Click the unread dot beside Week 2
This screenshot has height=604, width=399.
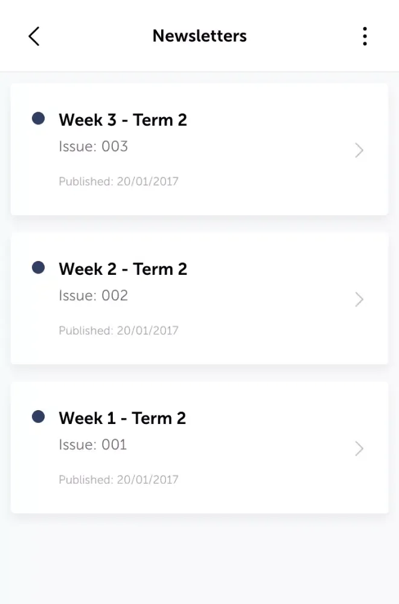click(38, 268)
